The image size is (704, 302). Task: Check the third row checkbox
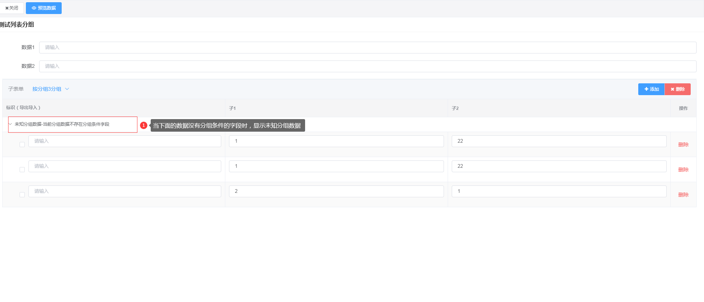click(x=22, y=195)
